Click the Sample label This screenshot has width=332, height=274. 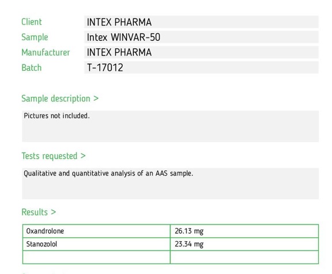tap(35, 37)
